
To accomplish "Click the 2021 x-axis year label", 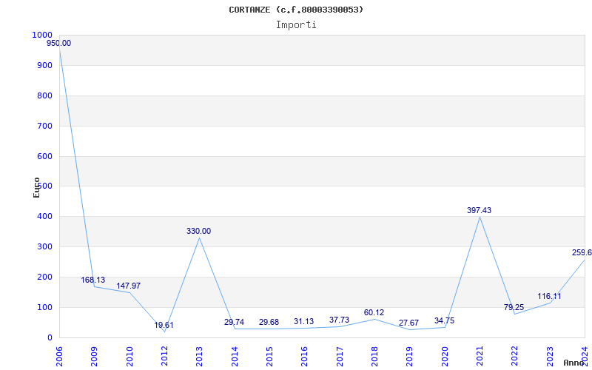I will click(480, 356).
